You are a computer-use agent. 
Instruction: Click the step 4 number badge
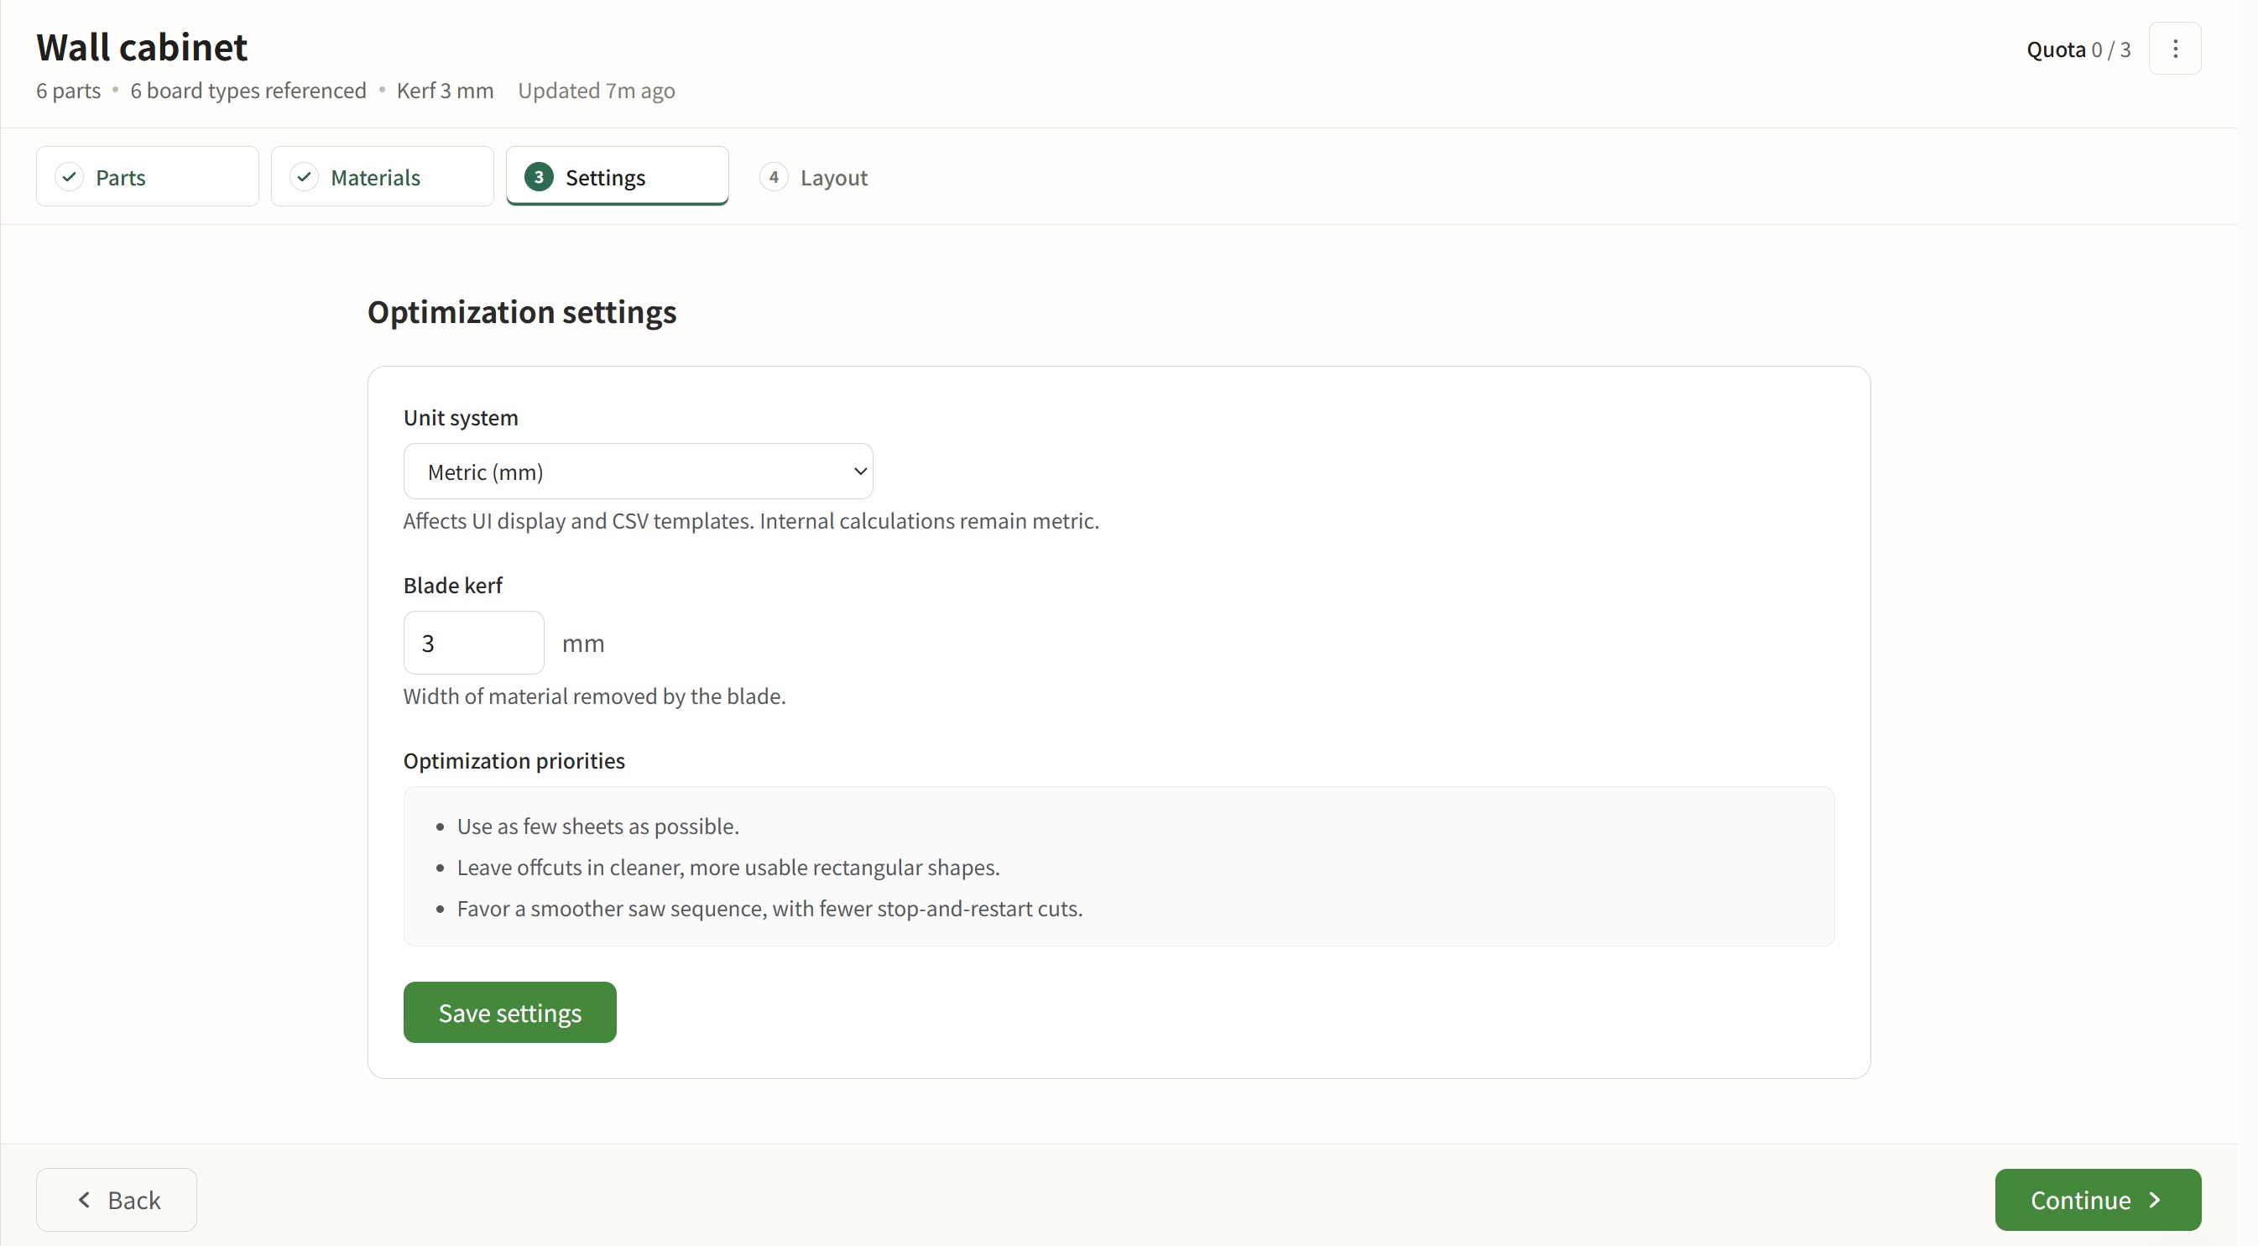click(773, 177)
